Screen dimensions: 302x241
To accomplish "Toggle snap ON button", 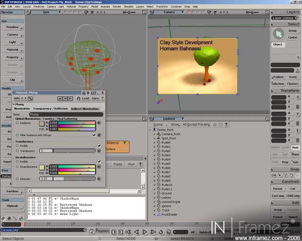I will [274, 175].
